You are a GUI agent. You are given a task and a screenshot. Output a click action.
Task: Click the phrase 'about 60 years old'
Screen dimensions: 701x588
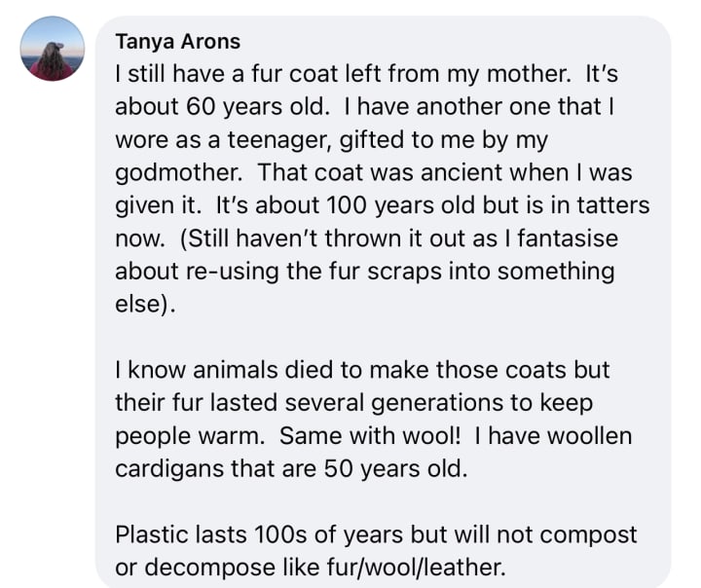pos(222,106)
